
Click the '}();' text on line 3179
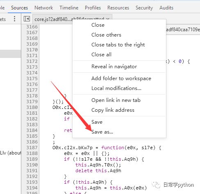[x=58, y=102]
